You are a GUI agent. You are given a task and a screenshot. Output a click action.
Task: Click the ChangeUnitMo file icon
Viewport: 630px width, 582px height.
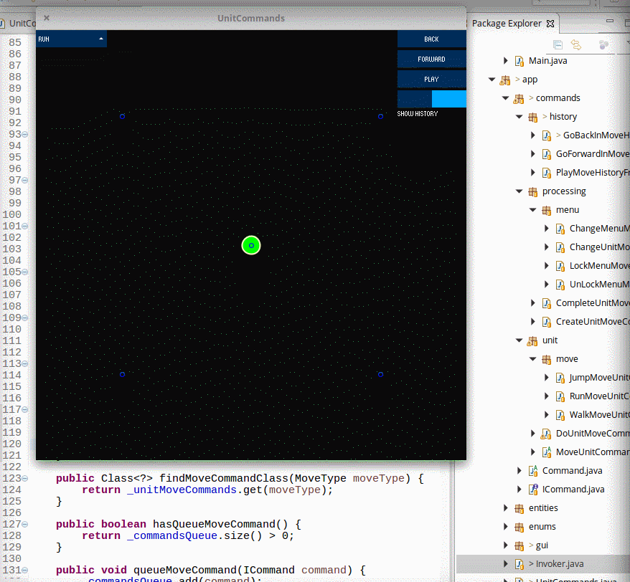560,247
